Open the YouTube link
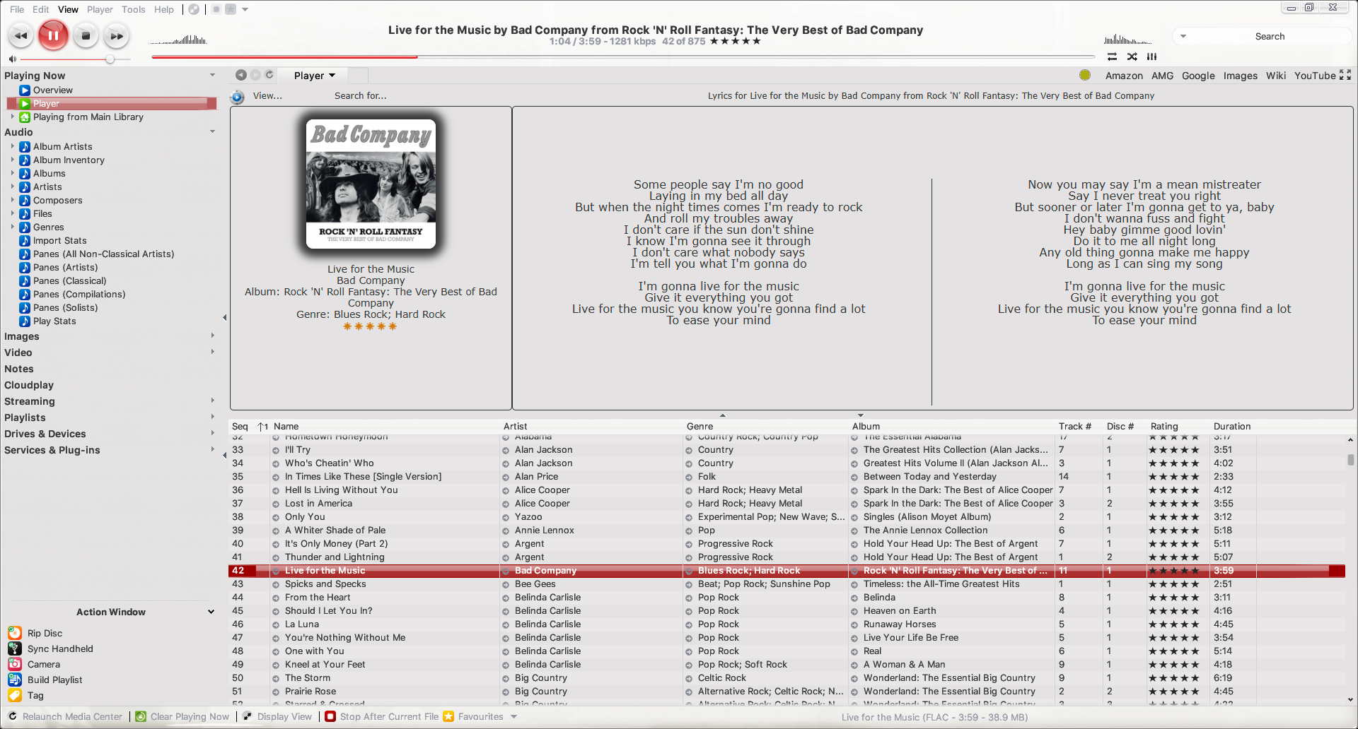This screenshot has width=1358, height=729. tap(1315, 76)
